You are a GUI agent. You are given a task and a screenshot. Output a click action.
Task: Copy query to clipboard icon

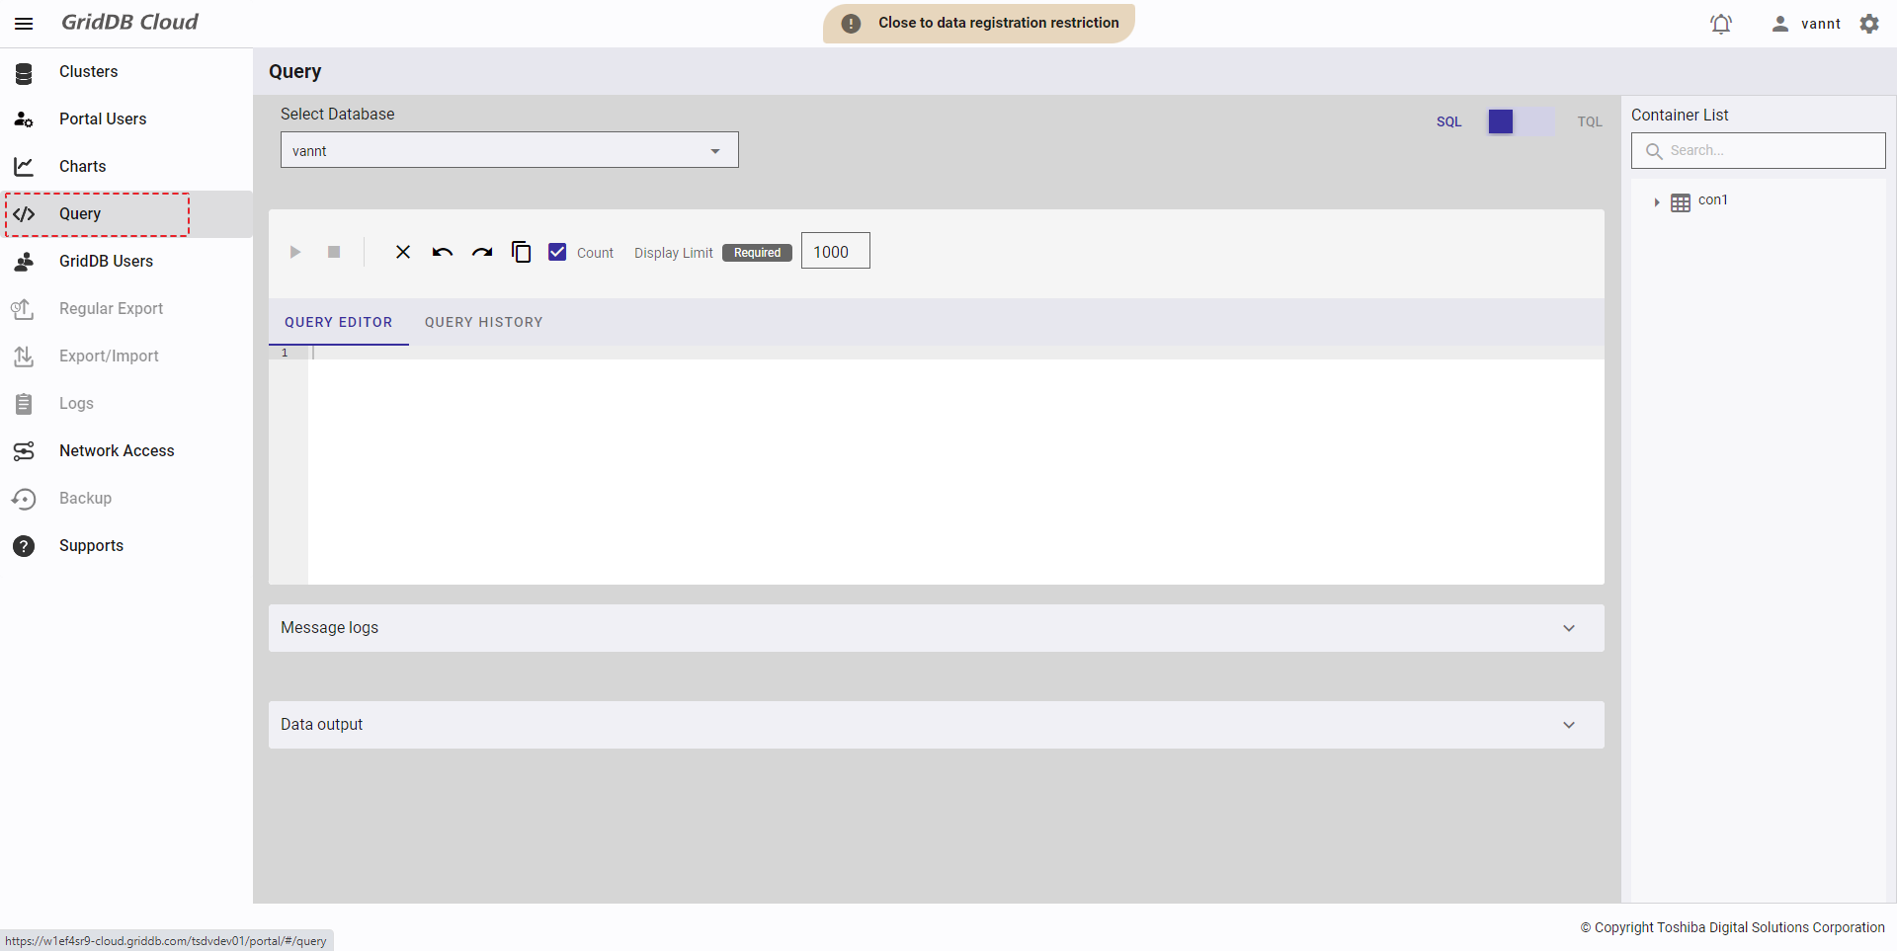pyautogui.click(x=522, y=252)
